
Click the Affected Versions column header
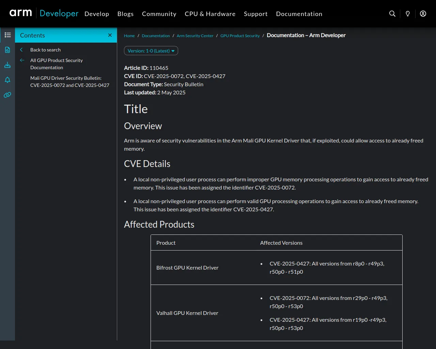coord(281,243)
